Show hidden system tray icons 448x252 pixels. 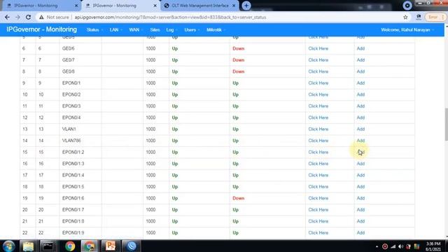377,246
